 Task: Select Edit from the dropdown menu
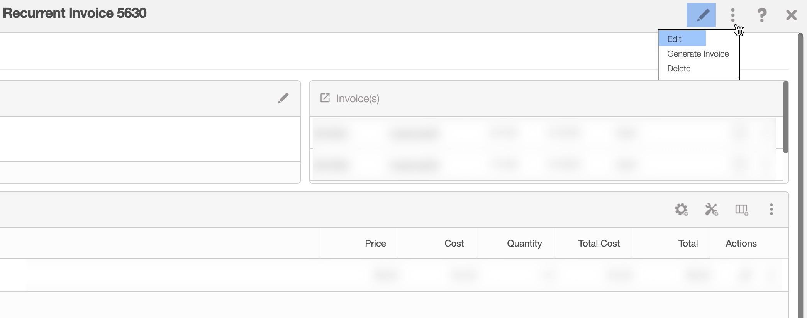pyautogui.click(x=675, y=39)
